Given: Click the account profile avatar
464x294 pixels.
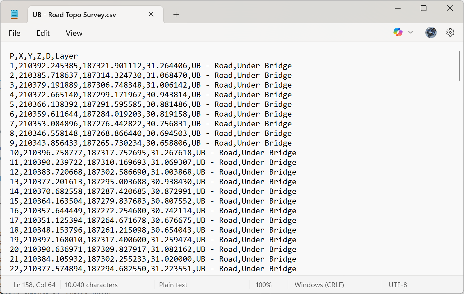Looking at the screenshot, I should (431, 32).
